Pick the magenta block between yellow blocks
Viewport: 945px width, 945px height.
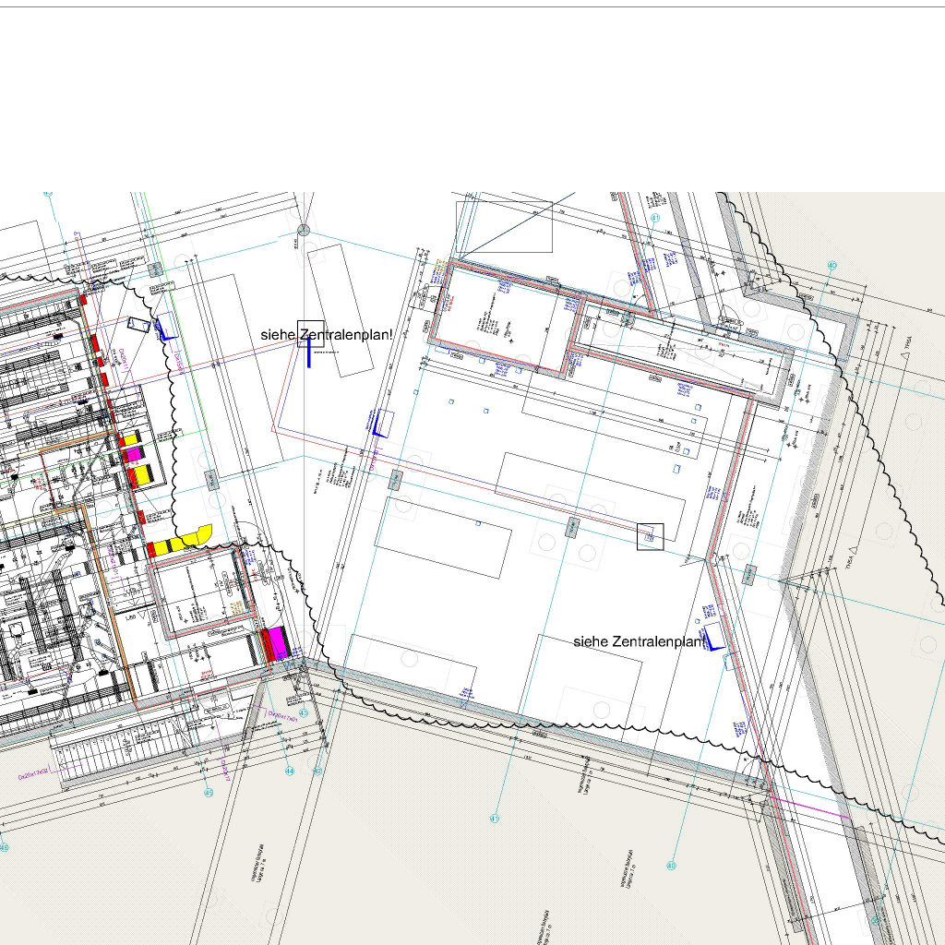(135, 455)
